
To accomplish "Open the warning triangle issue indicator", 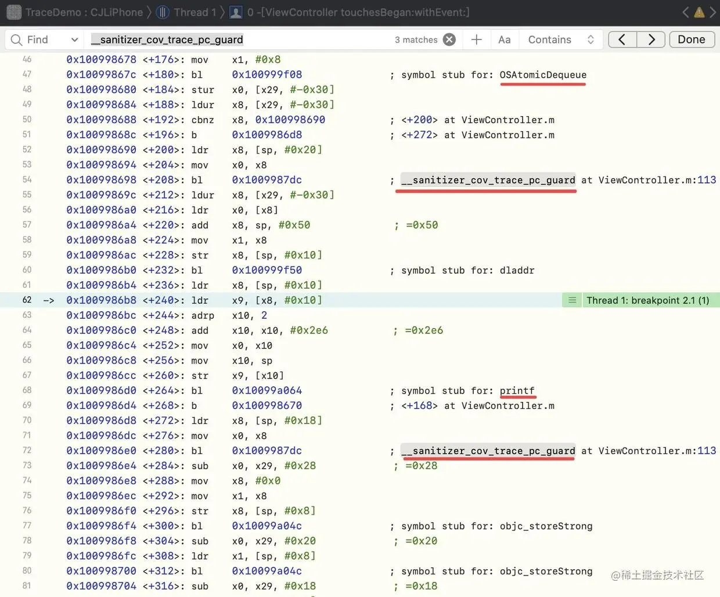I will click(x=699, y=12).
